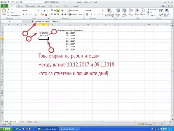Click the Copy icon
Viewport: 174px width, 131px height.
point(8,12)
